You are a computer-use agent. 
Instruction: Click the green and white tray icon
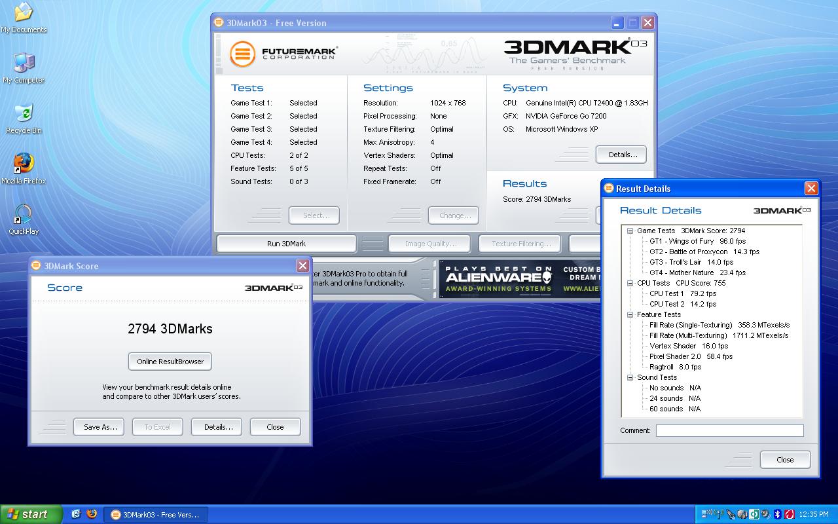tap(754, 514)
